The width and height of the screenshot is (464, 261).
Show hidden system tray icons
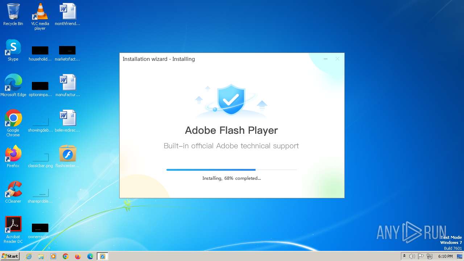coord(404,256)
